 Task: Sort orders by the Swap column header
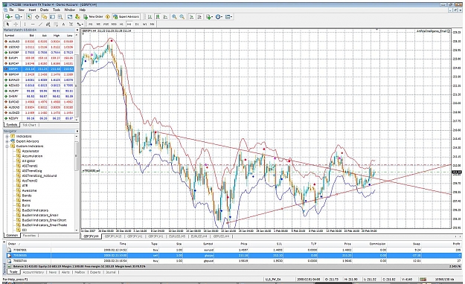417,244
